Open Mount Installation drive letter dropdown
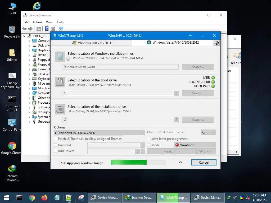This screenshot has width=271, height=203. click(209, 132)
